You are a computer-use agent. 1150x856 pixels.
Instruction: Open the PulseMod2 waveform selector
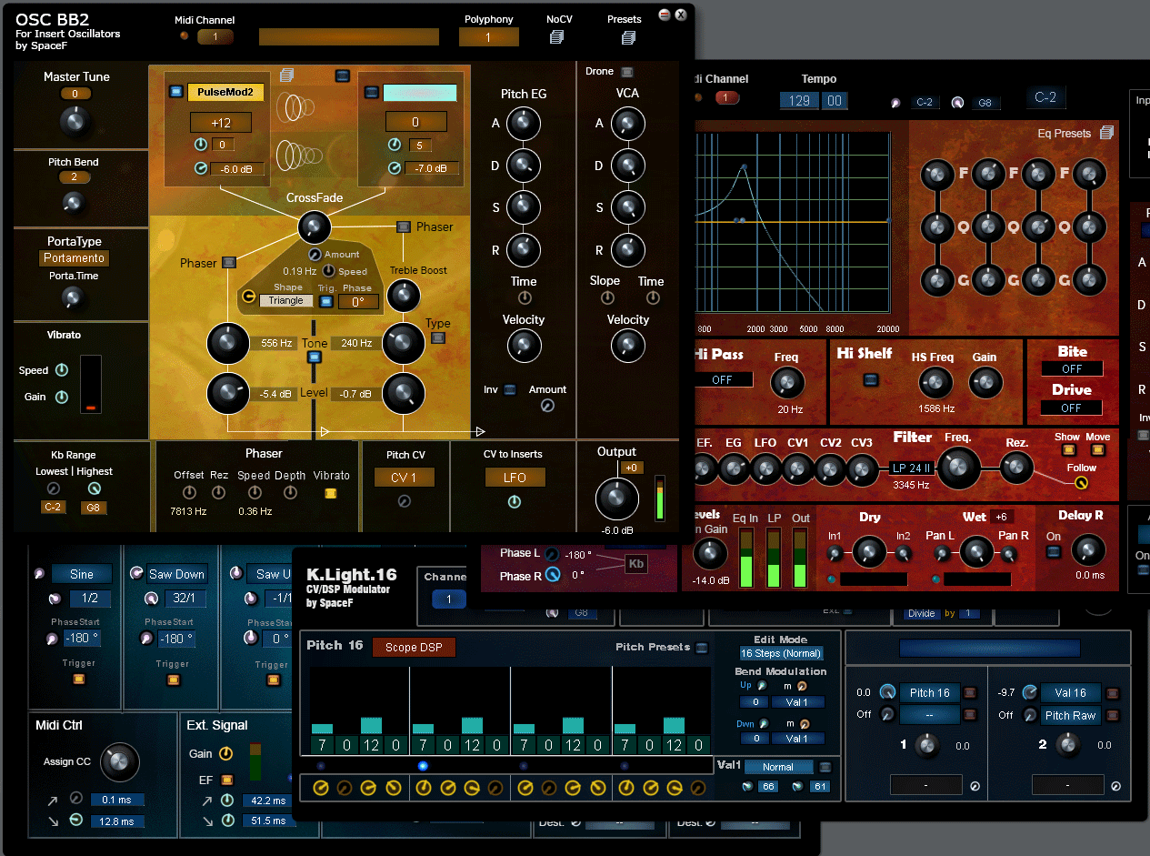coord(225,92)
